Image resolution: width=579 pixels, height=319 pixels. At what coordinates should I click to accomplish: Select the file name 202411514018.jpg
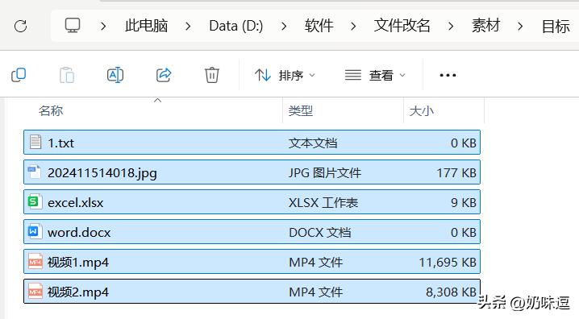click(102, 173)
